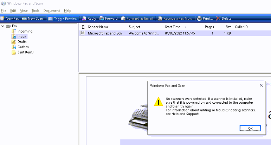271x145 pixels.
Task: Open the Document menu
Action: tap(52, 11)
